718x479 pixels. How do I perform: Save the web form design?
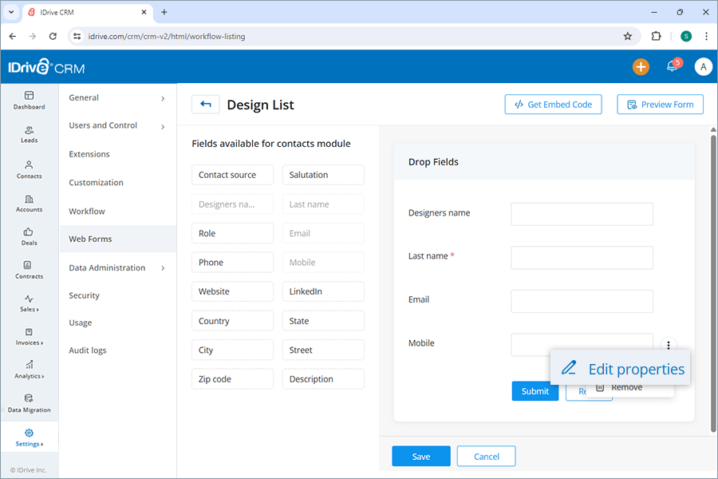click(x=420, y=456)
